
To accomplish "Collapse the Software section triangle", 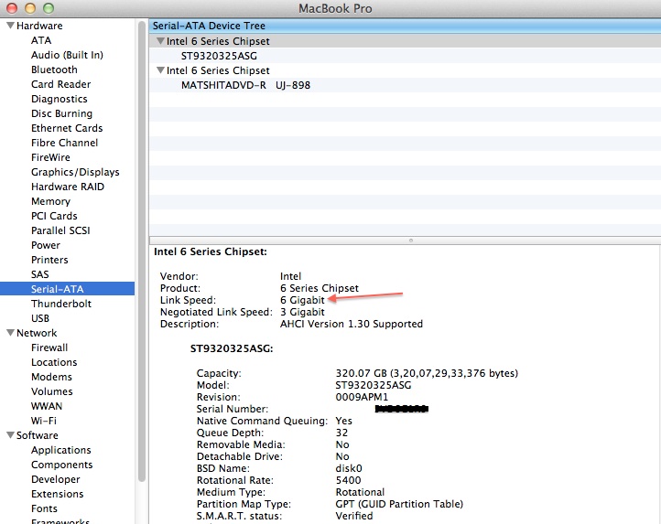I will click(x=11, y=435).
